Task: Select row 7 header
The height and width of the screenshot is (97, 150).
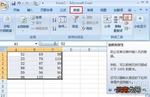Action: coord(3,82)
